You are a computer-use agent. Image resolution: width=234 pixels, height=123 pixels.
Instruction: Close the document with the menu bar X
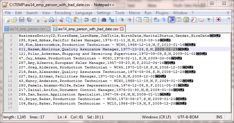coord(228,13)
